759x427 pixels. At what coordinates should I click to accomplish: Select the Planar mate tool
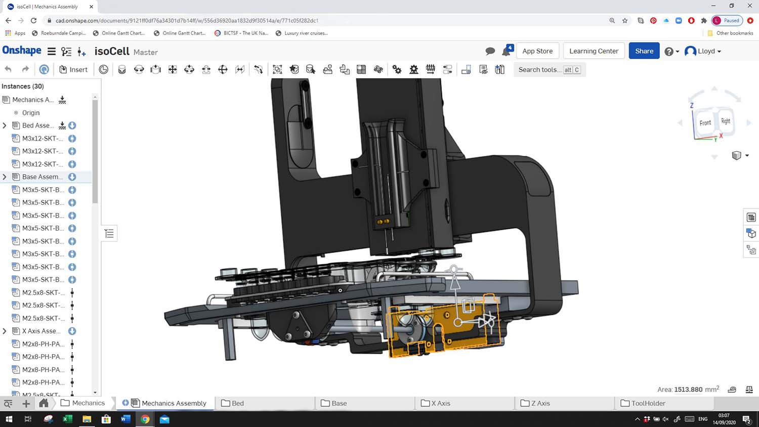point(173,69)
